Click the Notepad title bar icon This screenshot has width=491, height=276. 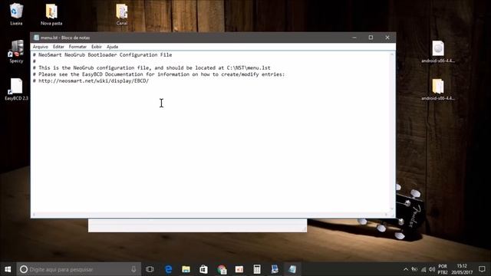coord(36,38)
